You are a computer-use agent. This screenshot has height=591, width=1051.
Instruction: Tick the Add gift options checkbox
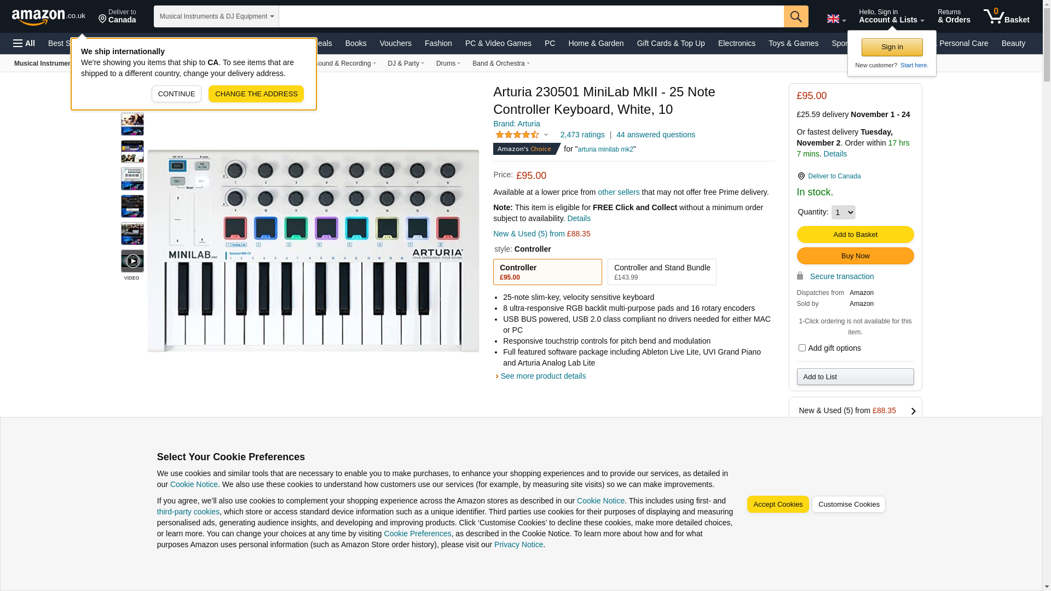point(802,348)
